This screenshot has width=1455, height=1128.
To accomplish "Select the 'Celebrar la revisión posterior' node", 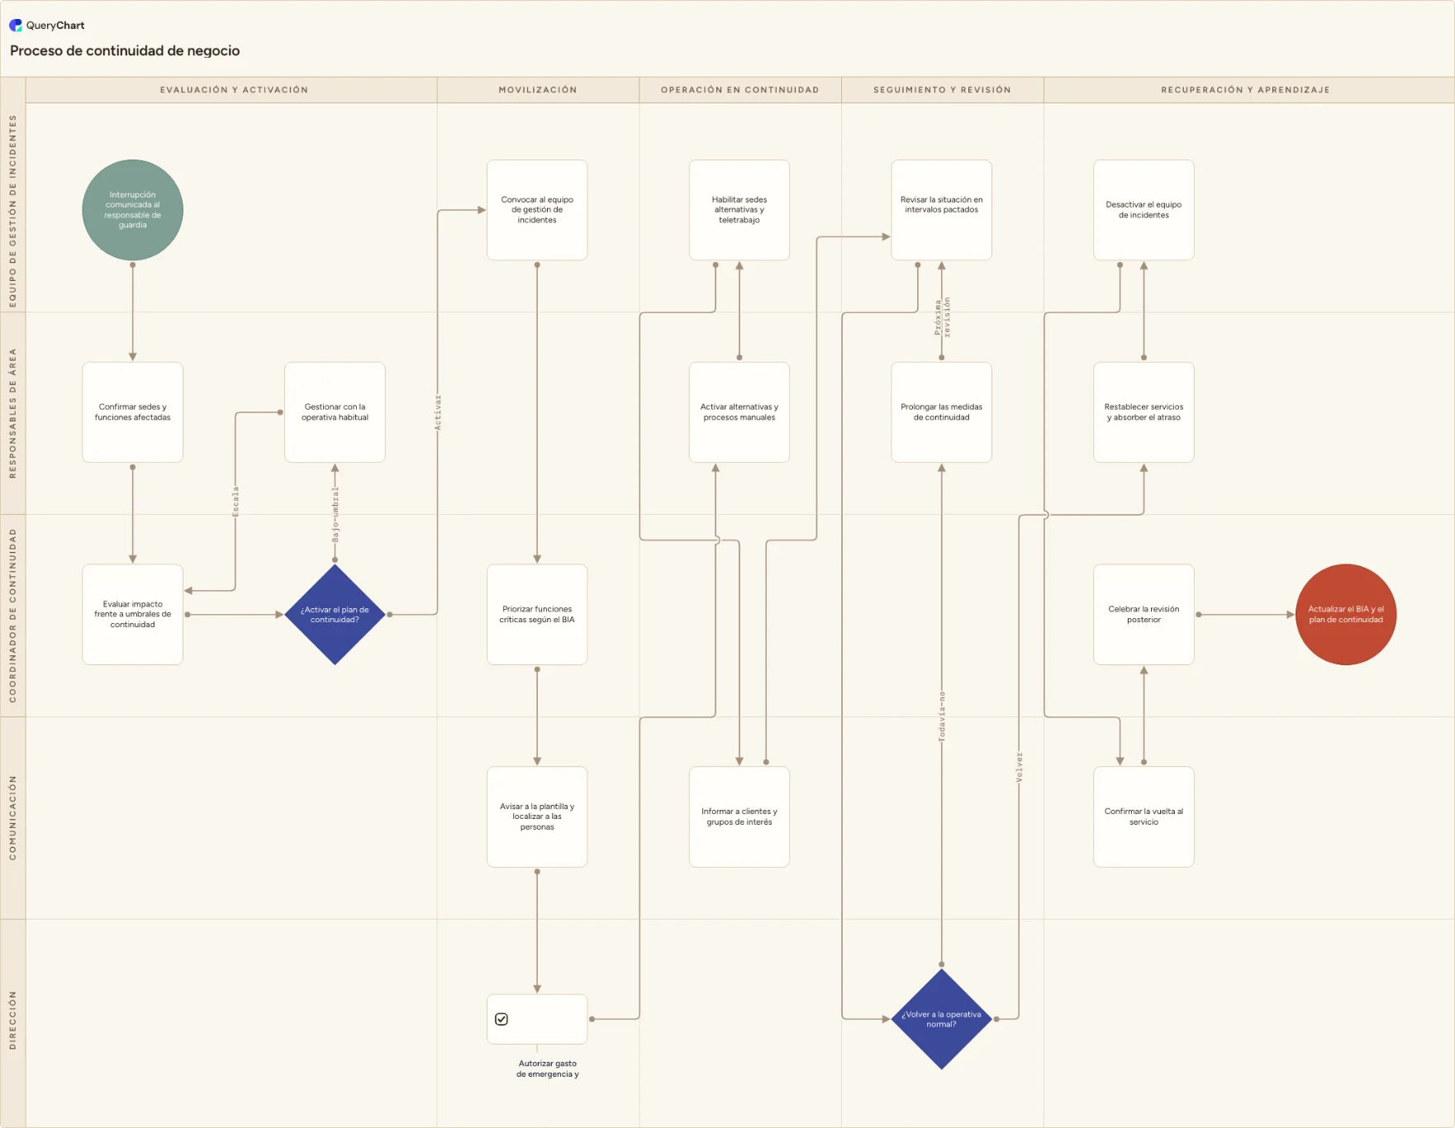I will pyautogui.click(x=1144, y=615).
